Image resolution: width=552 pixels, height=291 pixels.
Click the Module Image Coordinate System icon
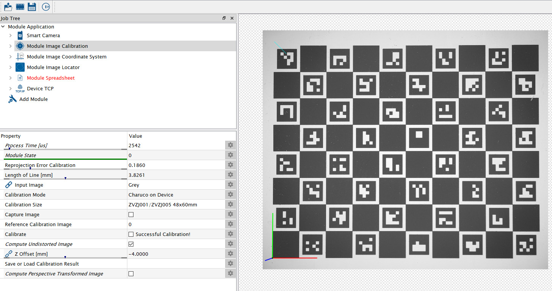click(x=20, y=57)
